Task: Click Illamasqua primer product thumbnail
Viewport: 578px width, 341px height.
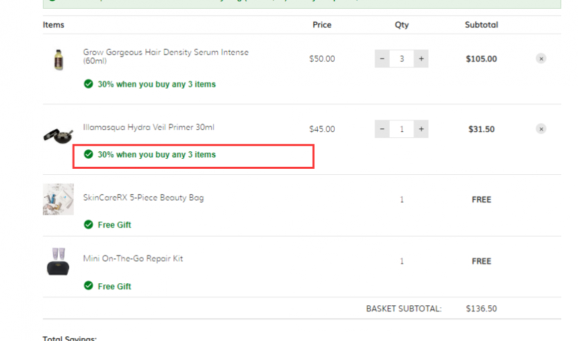Action: point(58,135)
